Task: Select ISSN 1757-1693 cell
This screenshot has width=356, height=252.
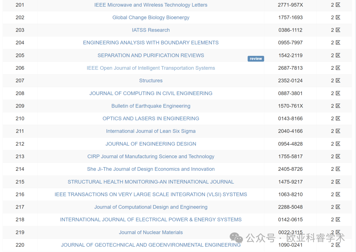Action: (x=290, y=17)
